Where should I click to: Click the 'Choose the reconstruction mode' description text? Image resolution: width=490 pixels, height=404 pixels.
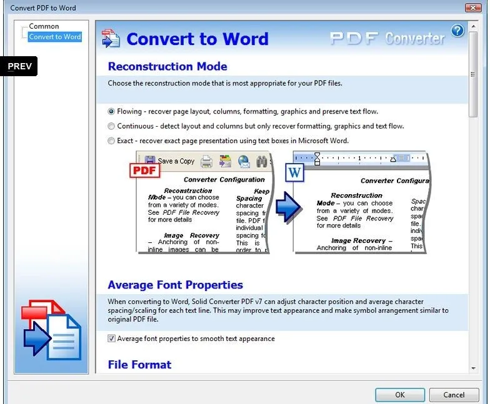pyautogui.click(x=225, y=84)
